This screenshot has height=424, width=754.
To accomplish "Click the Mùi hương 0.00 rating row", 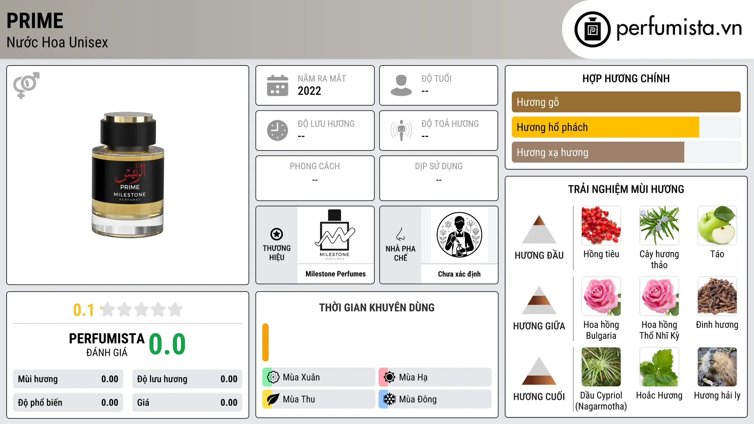I will (x=68, y=379).
